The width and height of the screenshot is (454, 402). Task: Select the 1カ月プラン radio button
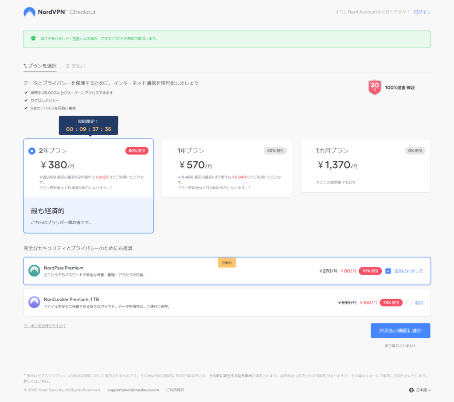(309, 151)
